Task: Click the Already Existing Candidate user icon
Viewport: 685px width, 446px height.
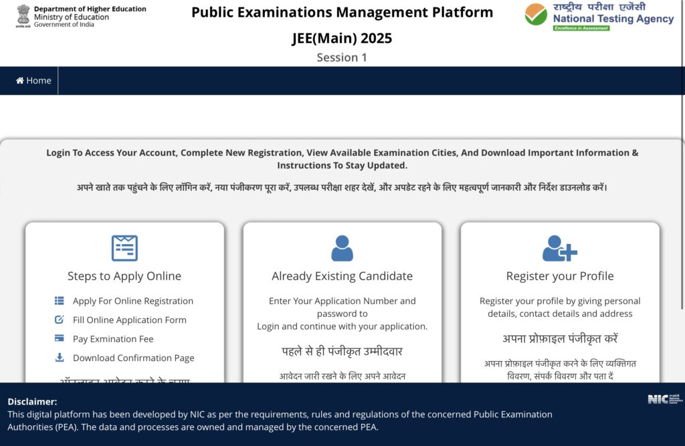Action: point(342,248)
